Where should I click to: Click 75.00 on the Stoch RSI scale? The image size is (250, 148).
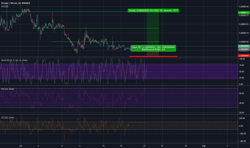(x=241, y=65)
